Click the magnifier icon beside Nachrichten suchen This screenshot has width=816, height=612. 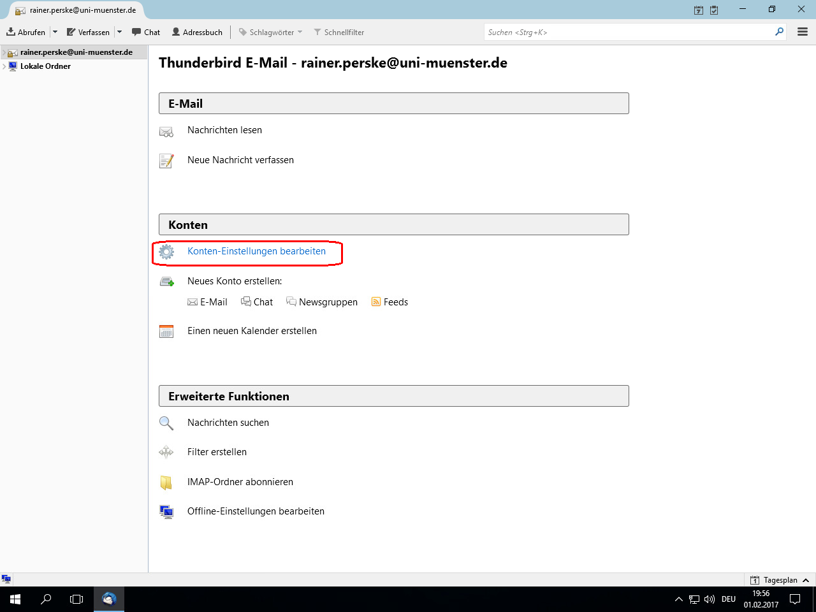point(166,423)
